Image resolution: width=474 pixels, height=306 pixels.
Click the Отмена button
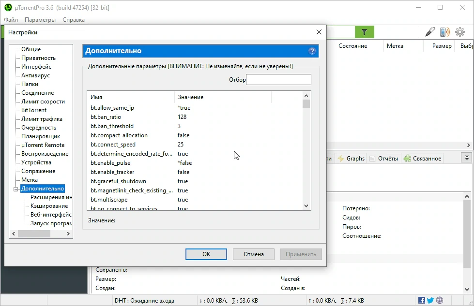(x=254, y=254)
